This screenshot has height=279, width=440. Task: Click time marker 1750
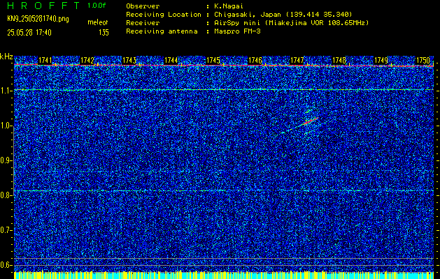tap(423, 60)
